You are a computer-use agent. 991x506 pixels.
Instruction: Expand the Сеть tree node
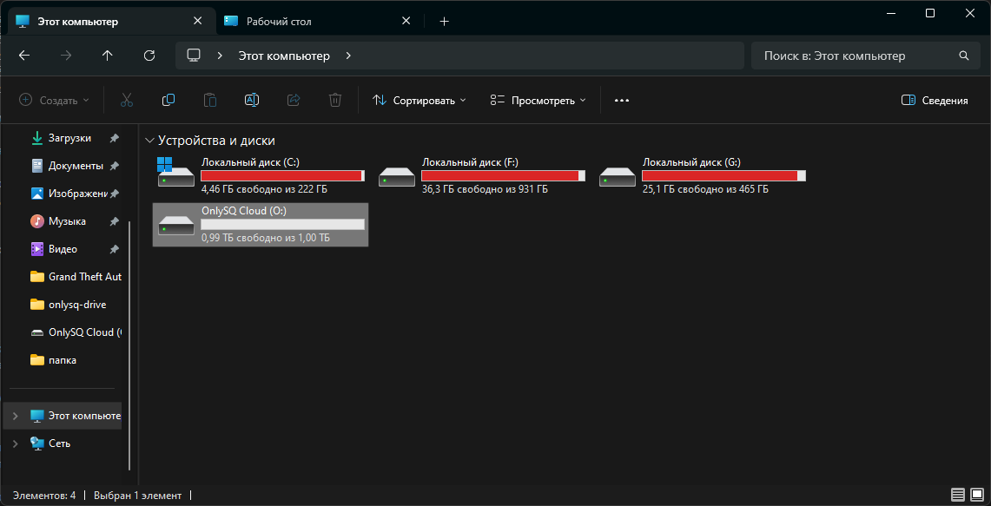point(15,444)
